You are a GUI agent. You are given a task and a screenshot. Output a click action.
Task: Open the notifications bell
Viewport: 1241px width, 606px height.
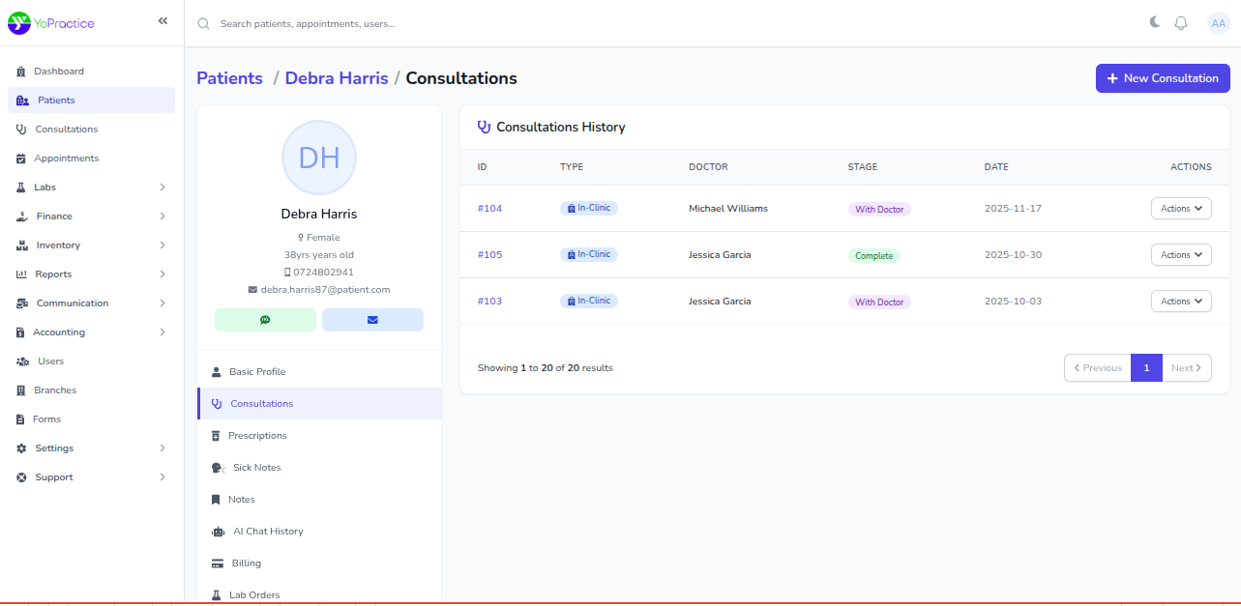tap(1181, 23)
